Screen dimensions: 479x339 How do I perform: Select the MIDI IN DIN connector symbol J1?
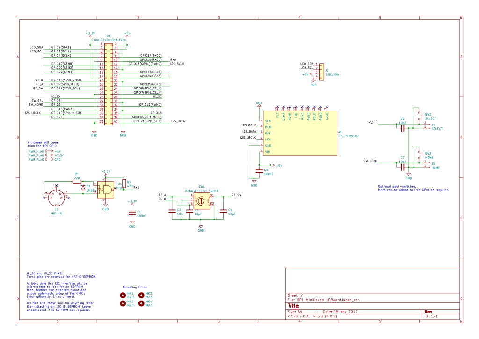pyautogui.click(x=57, y=198)
